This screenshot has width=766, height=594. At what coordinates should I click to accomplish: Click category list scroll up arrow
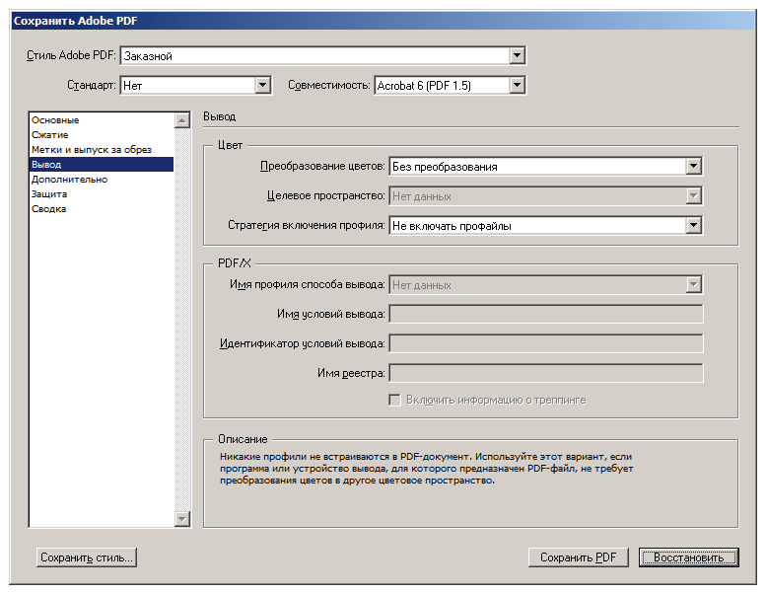(x=182, y=120)
